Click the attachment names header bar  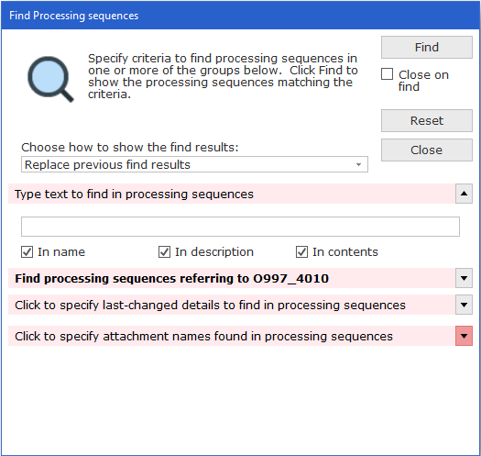pos(232,336)
